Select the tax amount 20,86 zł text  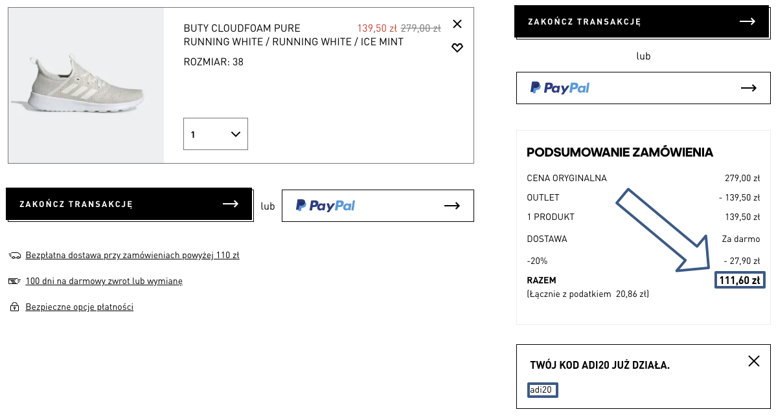[632, 294]
